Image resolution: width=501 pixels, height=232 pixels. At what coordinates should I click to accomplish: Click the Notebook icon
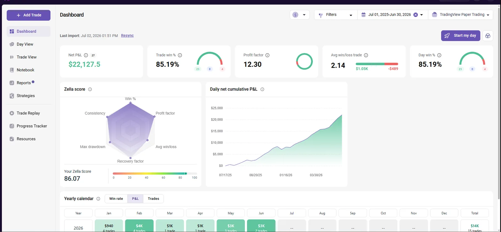point(12,70)
